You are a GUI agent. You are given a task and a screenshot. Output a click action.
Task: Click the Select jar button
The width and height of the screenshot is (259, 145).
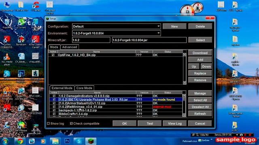(200, 40)
